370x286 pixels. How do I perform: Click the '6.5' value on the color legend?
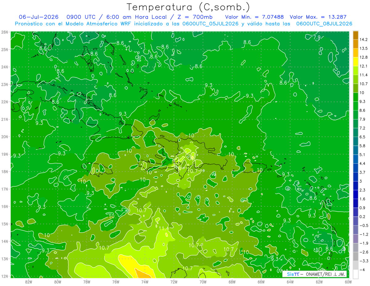point(363,137)
